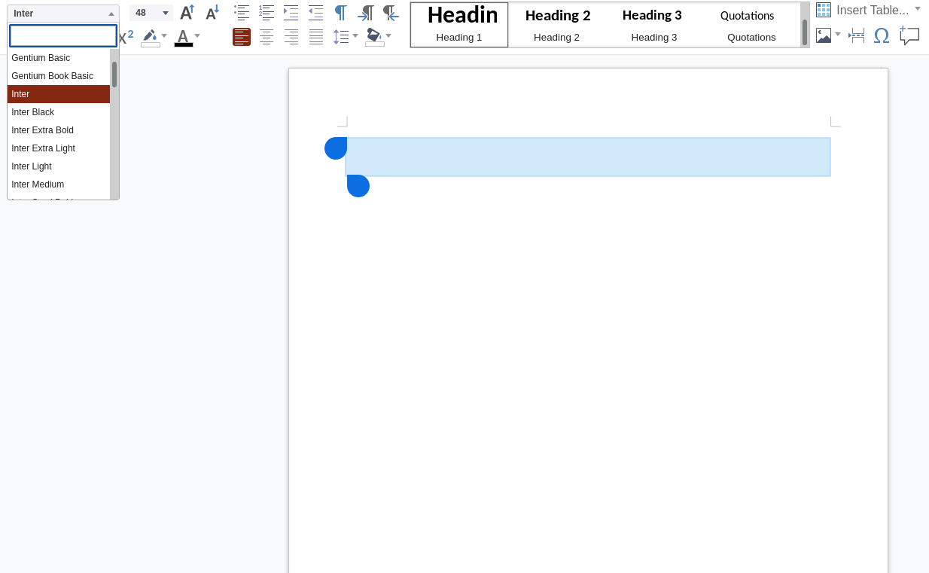Apply an unordered bullet list
Image resolution: width=929 pixels, height=573 pixels.
tap(241, 13)
